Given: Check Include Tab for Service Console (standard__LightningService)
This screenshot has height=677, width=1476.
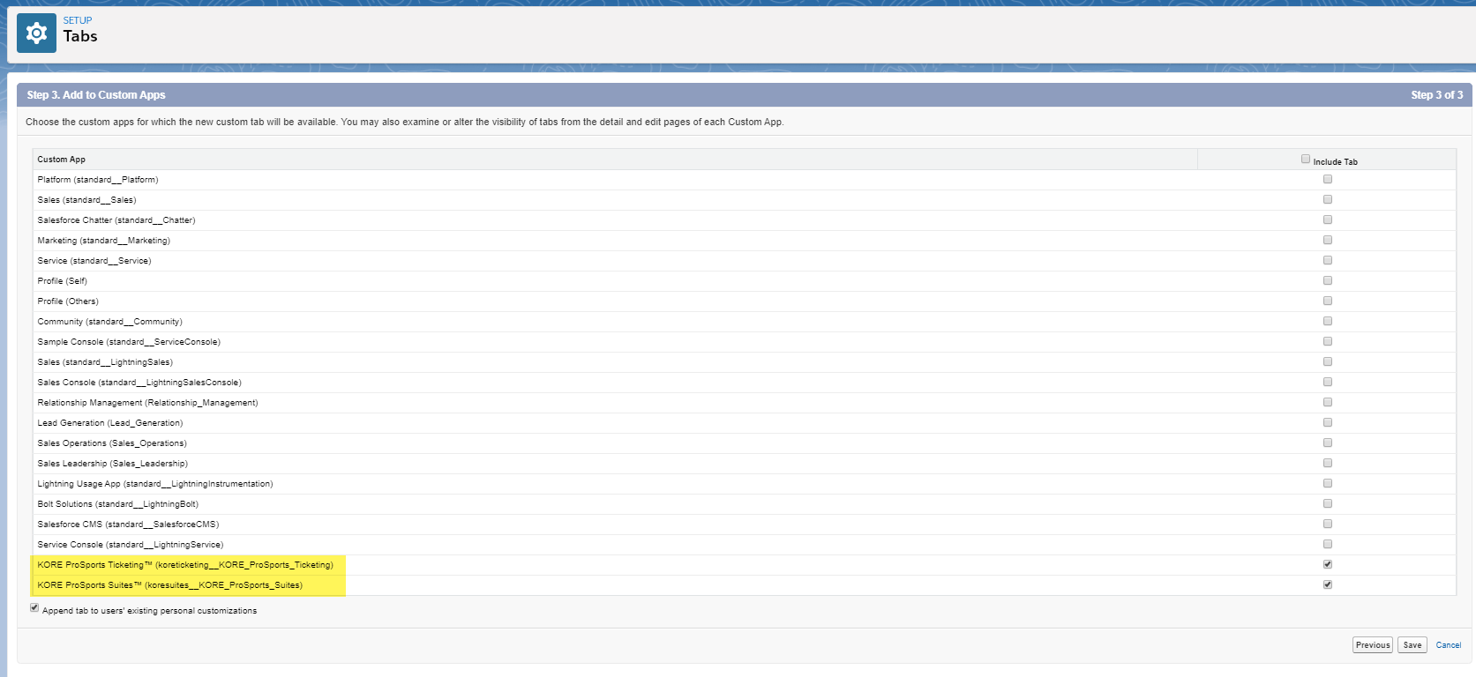Looking at the screenshot, I should (x=1327, y=544).
